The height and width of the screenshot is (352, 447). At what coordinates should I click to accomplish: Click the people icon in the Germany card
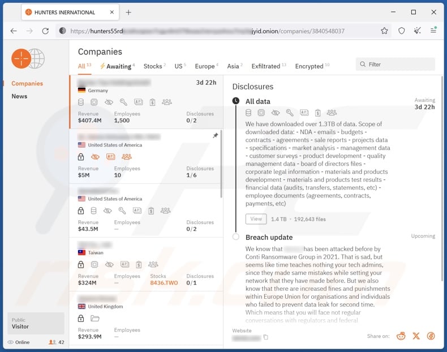tap(167, 102)
